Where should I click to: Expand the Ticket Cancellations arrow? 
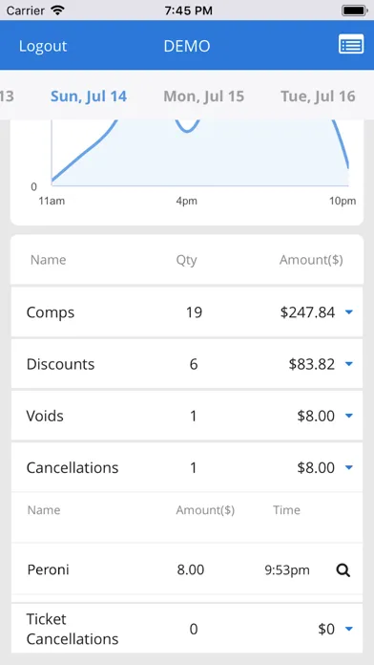coord(349,629)
